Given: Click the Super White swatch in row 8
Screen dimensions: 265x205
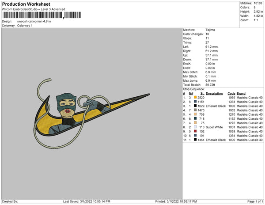Looking at the screenshot, I should [x=195, y=127].
